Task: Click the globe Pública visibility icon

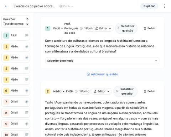Action: 61,6
